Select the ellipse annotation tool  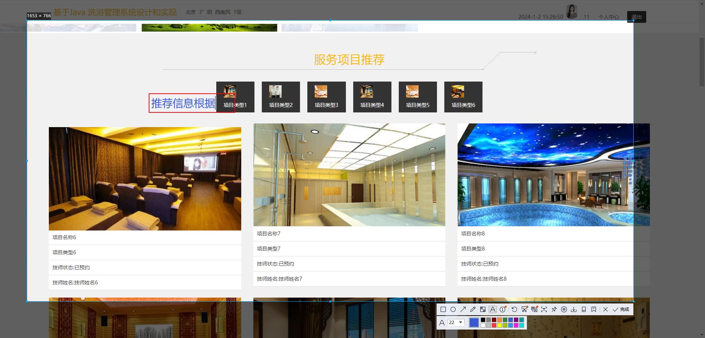[x=453, y=309]
